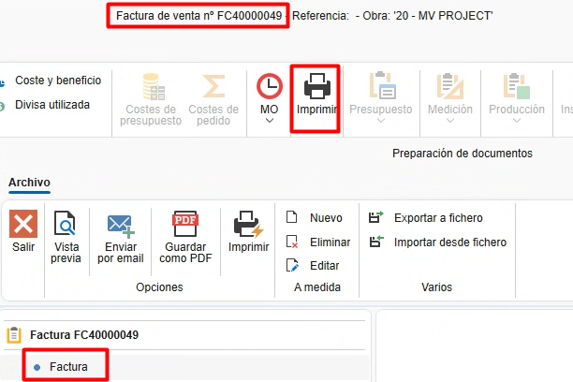This screenshot has height=382, width=573.
Task: Open the Presupuesto document icon
Action: (382, 85)
